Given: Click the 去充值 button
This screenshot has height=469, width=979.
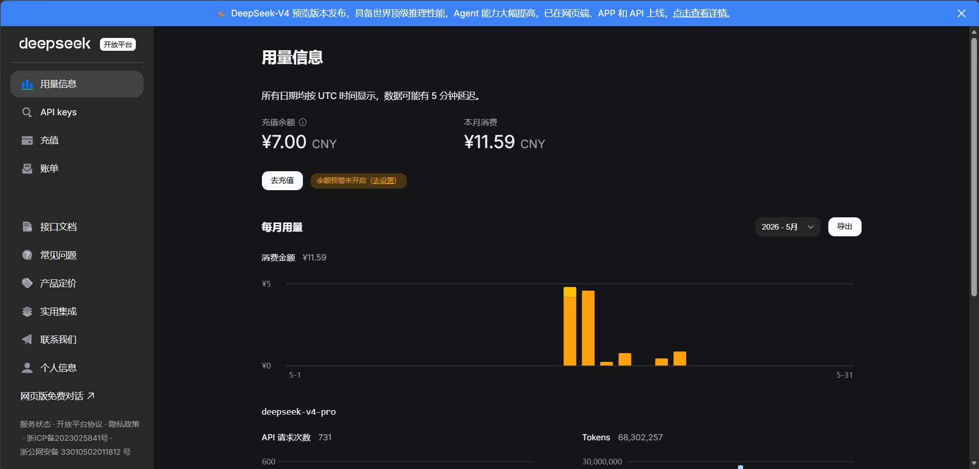Looking at the screenshot, I should click(x=282, y=180).
